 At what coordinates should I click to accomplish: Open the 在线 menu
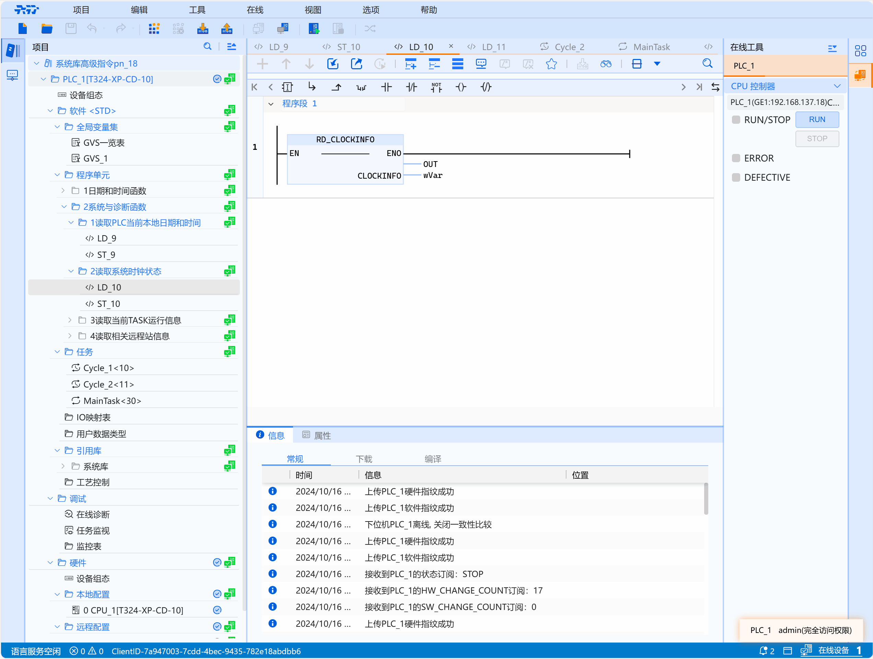click(255, 10)
